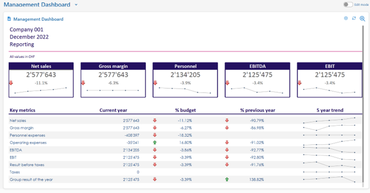Click green up arrow for Group result row
370x193 pixels.
point(227,179)
